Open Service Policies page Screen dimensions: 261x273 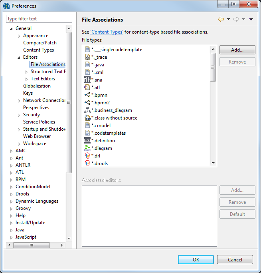click(39, 122)
